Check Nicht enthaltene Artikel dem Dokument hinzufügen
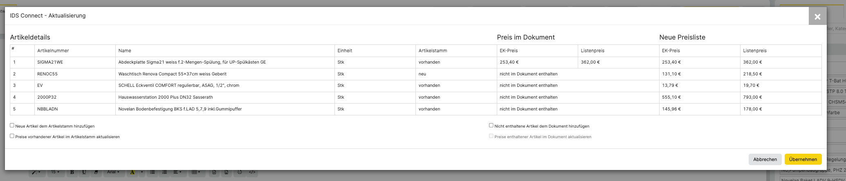The width and height of the screenshot is (846, 181). point(491,126)
